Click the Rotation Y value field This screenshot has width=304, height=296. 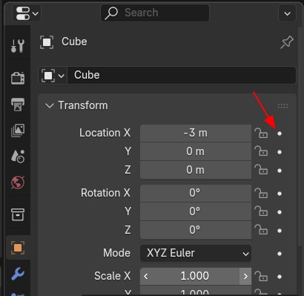tap(196, 211)
